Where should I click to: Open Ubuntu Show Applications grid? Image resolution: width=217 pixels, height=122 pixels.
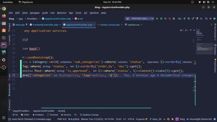(x=4, y=118)
